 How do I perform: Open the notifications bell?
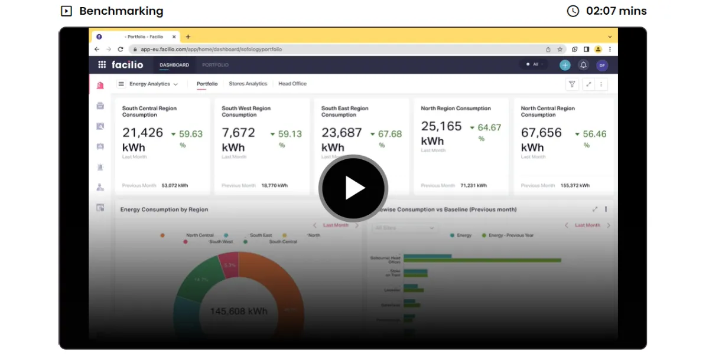click(583, 65)
